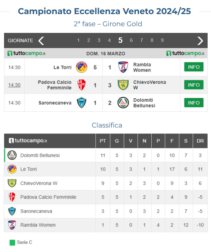Click Saronecaneva crest in match row

coord(81,103)
